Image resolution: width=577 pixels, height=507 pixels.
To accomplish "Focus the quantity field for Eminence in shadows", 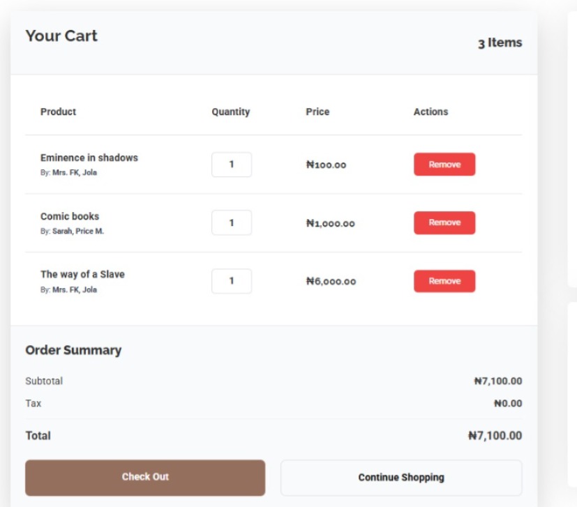I will (231, 165).
